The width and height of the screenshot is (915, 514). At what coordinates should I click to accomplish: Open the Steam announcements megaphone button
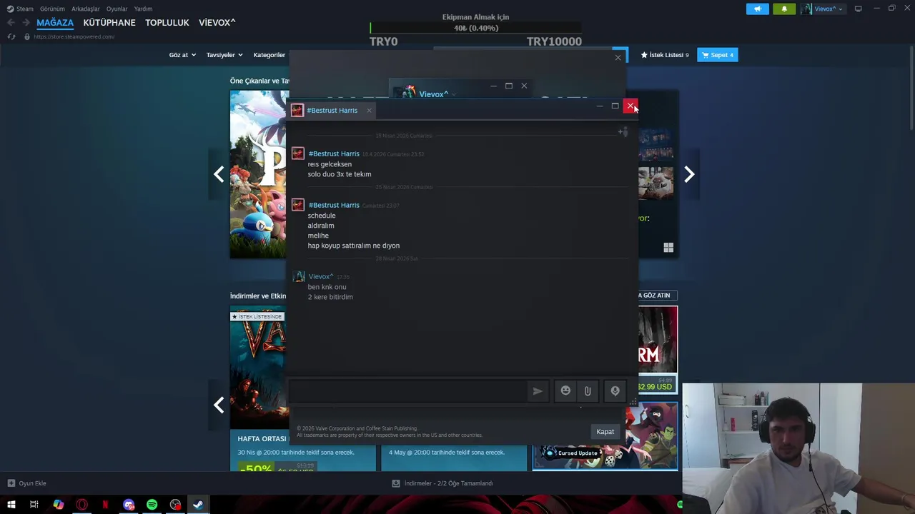(x=758, y=9)
